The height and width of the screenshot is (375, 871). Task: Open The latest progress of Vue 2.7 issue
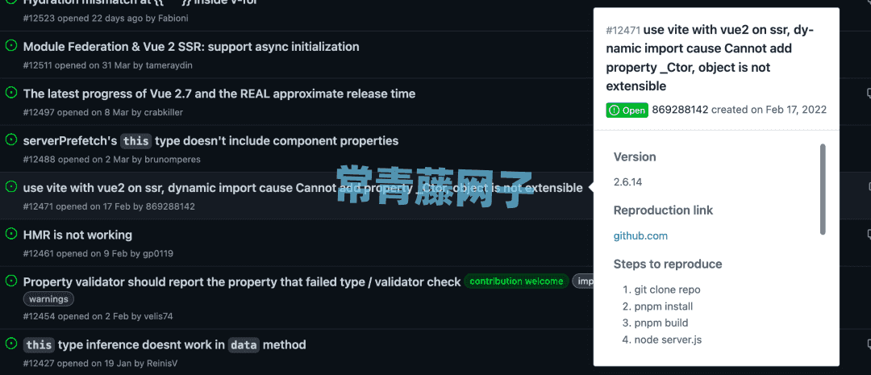pyautogui.click(x=219, y=94)
